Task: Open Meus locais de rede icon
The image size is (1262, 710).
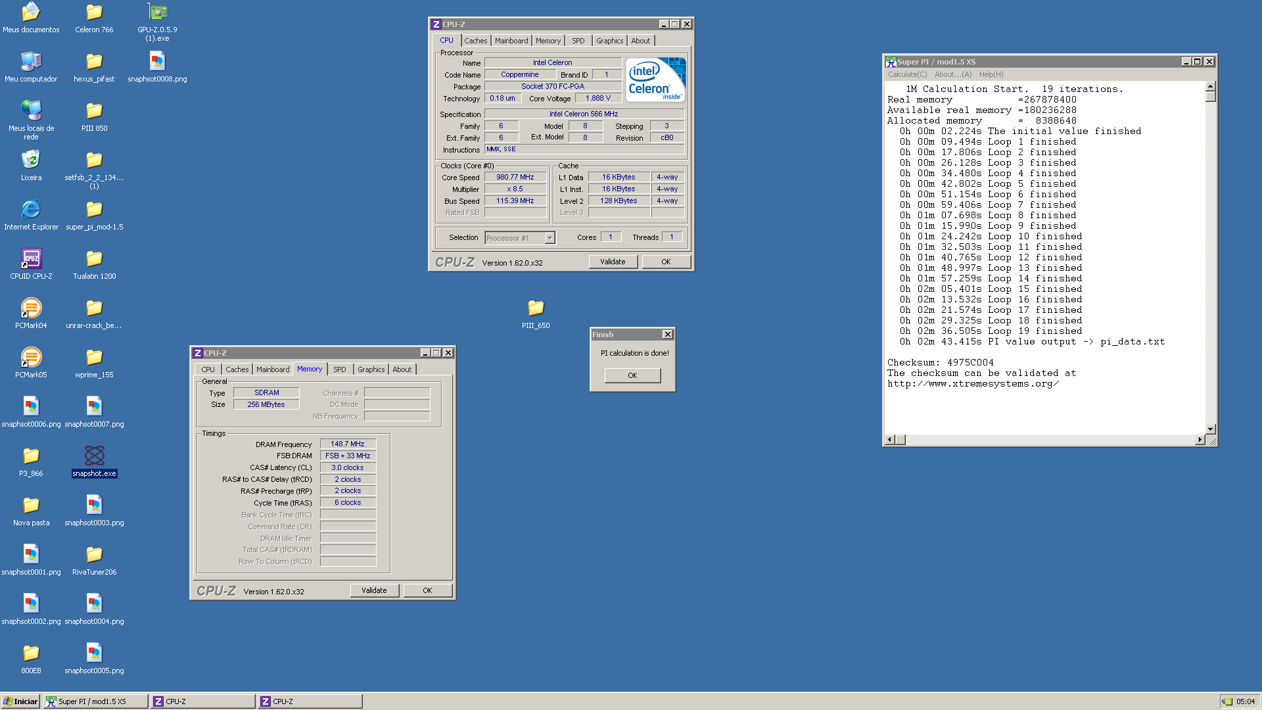Action: 31,120
